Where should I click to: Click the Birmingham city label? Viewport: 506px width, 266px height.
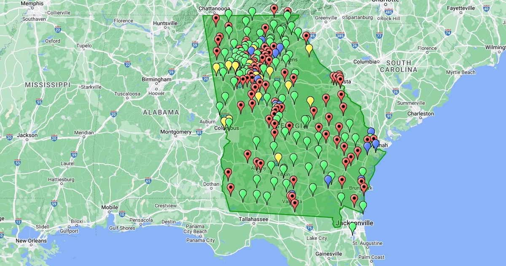tap(156, 79)
